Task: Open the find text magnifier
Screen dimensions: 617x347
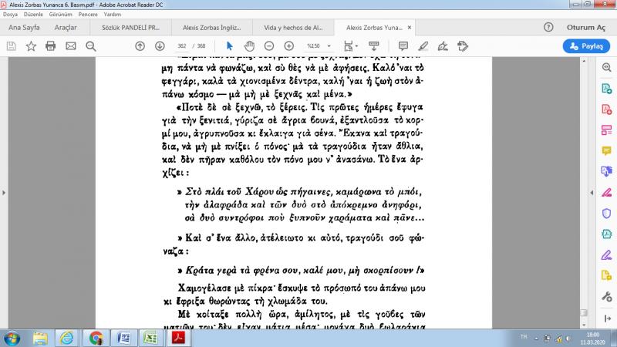Action: (91, 46)
